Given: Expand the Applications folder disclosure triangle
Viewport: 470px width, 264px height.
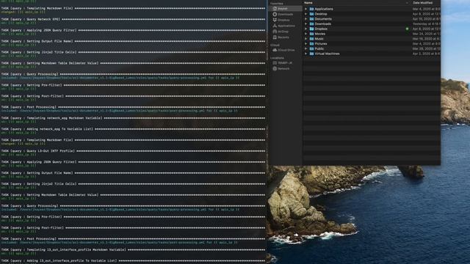Looking at the screenshot, I should pyautogui.click(x=306, y=9).
